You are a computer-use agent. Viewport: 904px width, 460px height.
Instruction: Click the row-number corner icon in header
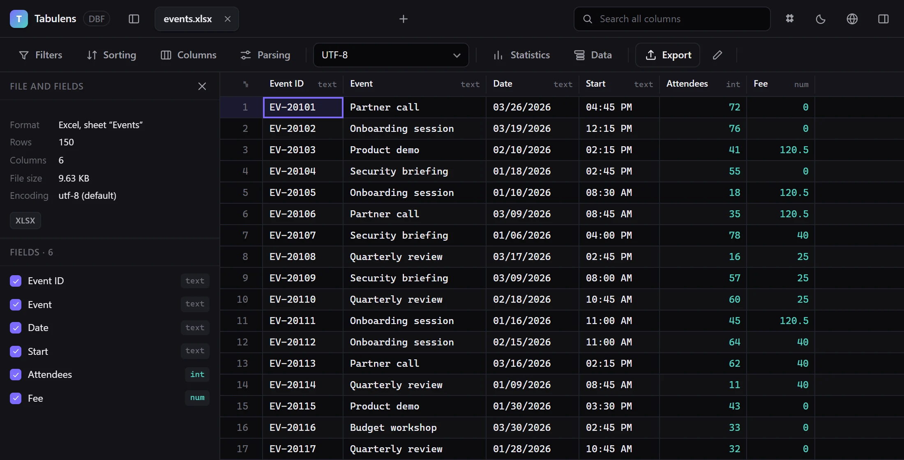pos(246,84)
